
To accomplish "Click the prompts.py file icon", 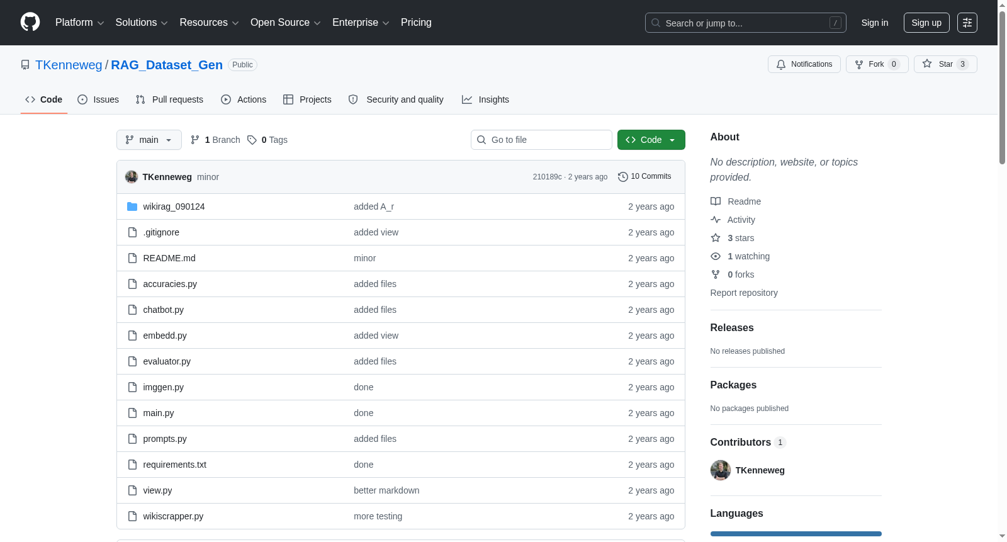I will (x=132, y=439).
